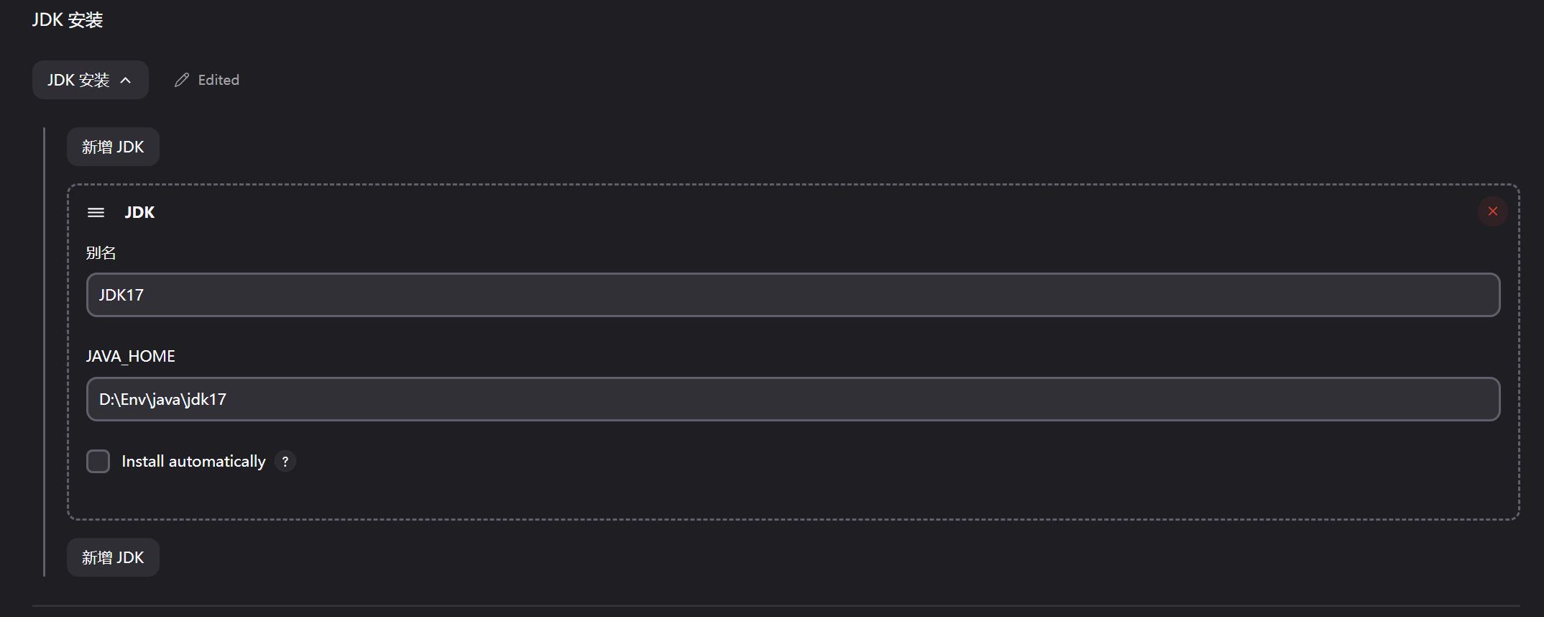
Task: Click the JAVA_HOME field label
Action: [x=130, y=357]
